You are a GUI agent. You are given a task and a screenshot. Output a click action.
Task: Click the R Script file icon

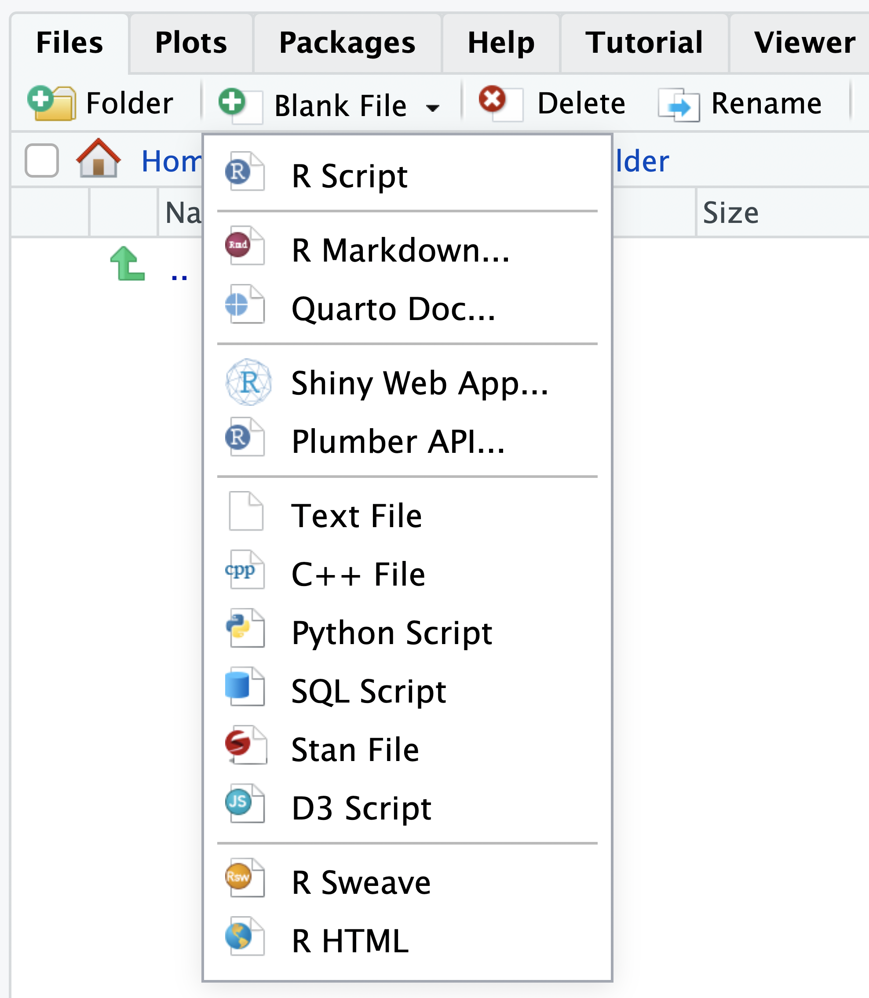click(245, 171)
